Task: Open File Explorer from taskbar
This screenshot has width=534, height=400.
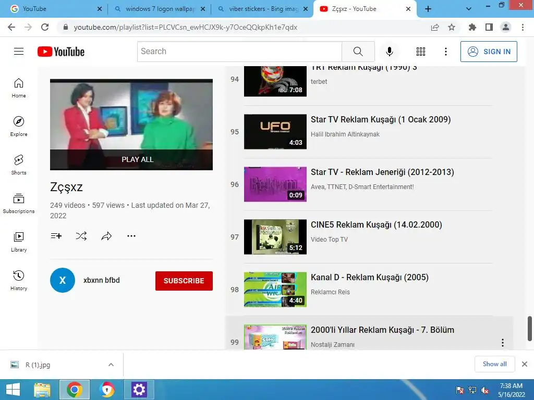Action: [42, 390]
